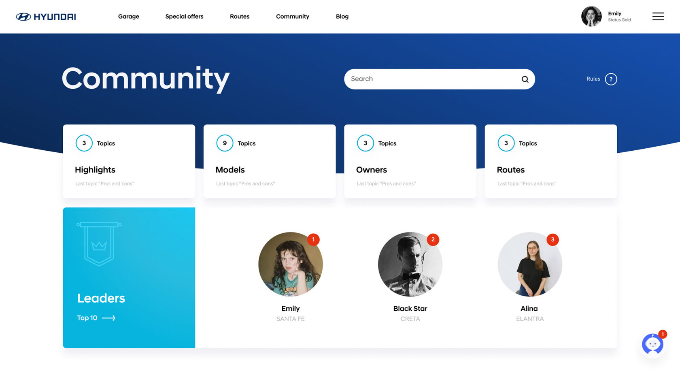Open Community in the top navigation
Image resolution: width=680 pixels, height=382 pixels.
pos(293,17)
